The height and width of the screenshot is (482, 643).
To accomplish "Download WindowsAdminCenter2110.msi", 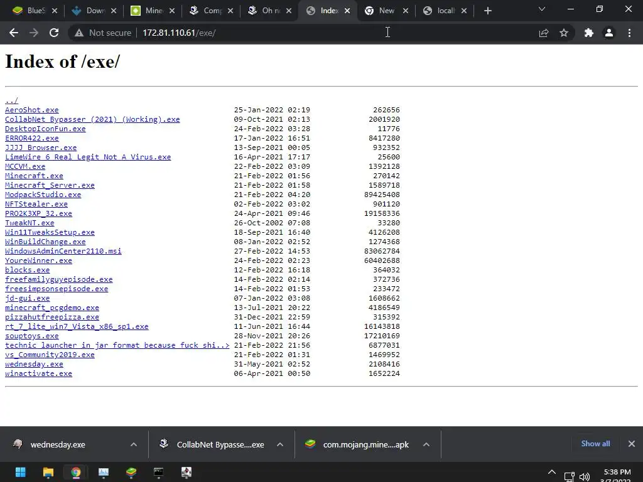I will [63, 251].
